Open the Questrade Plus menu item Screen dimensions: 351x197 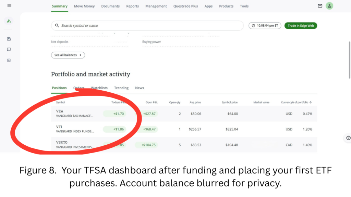point(185,6)
